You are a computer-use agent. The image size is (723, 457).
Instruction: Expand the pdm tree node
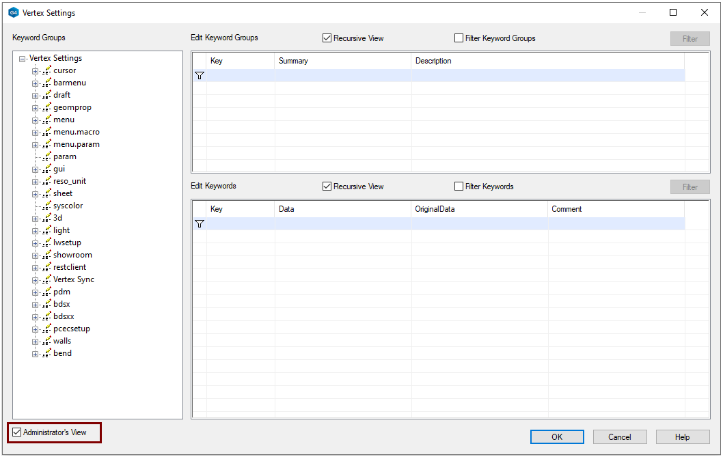click(x=35, y=292)
